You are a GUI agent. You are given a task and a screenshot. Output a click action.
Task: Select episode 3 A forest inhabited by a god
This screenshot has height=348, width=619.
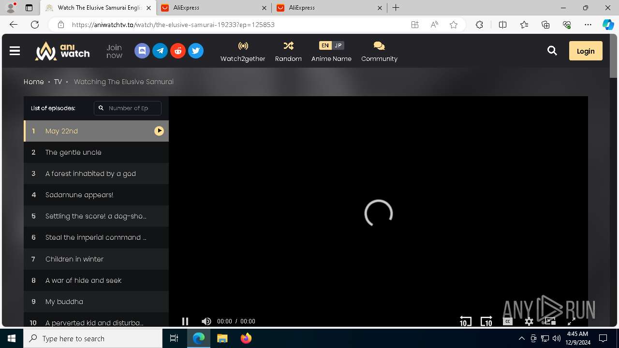click(96, 174)
